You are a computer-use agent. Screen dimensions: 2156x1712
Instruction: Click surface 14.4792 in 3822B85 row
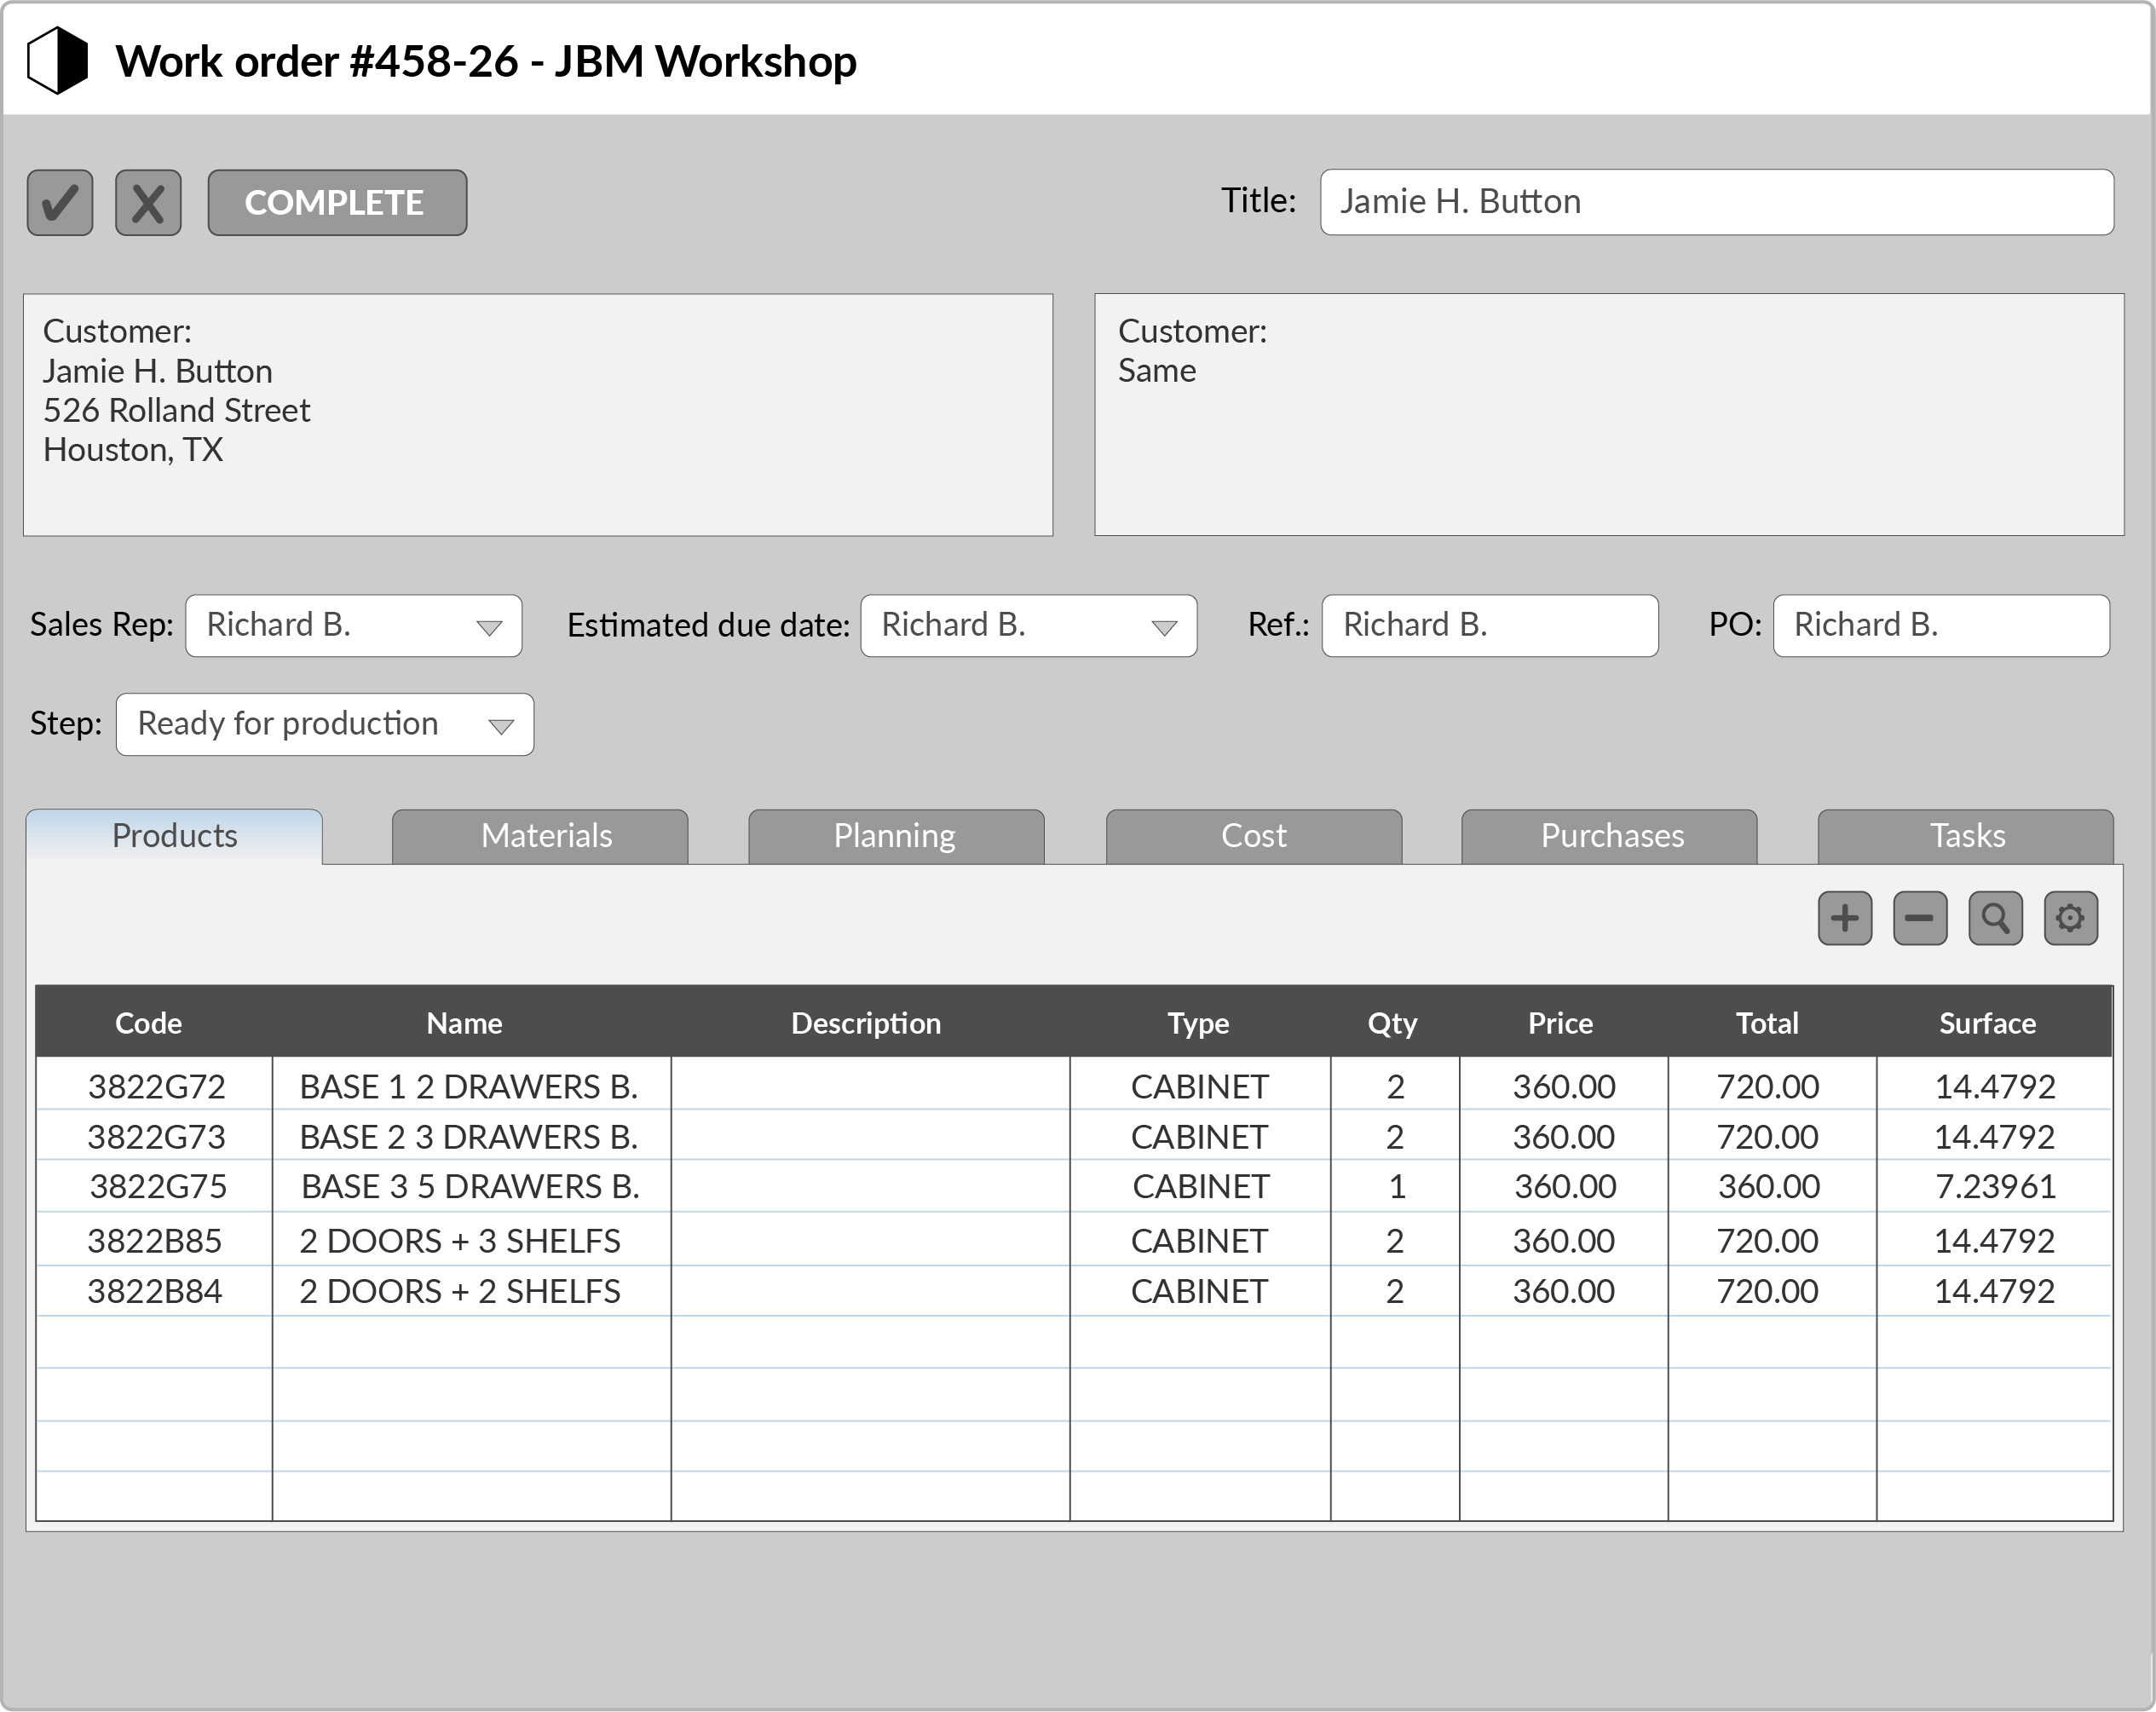[x=1994, y=1241]
